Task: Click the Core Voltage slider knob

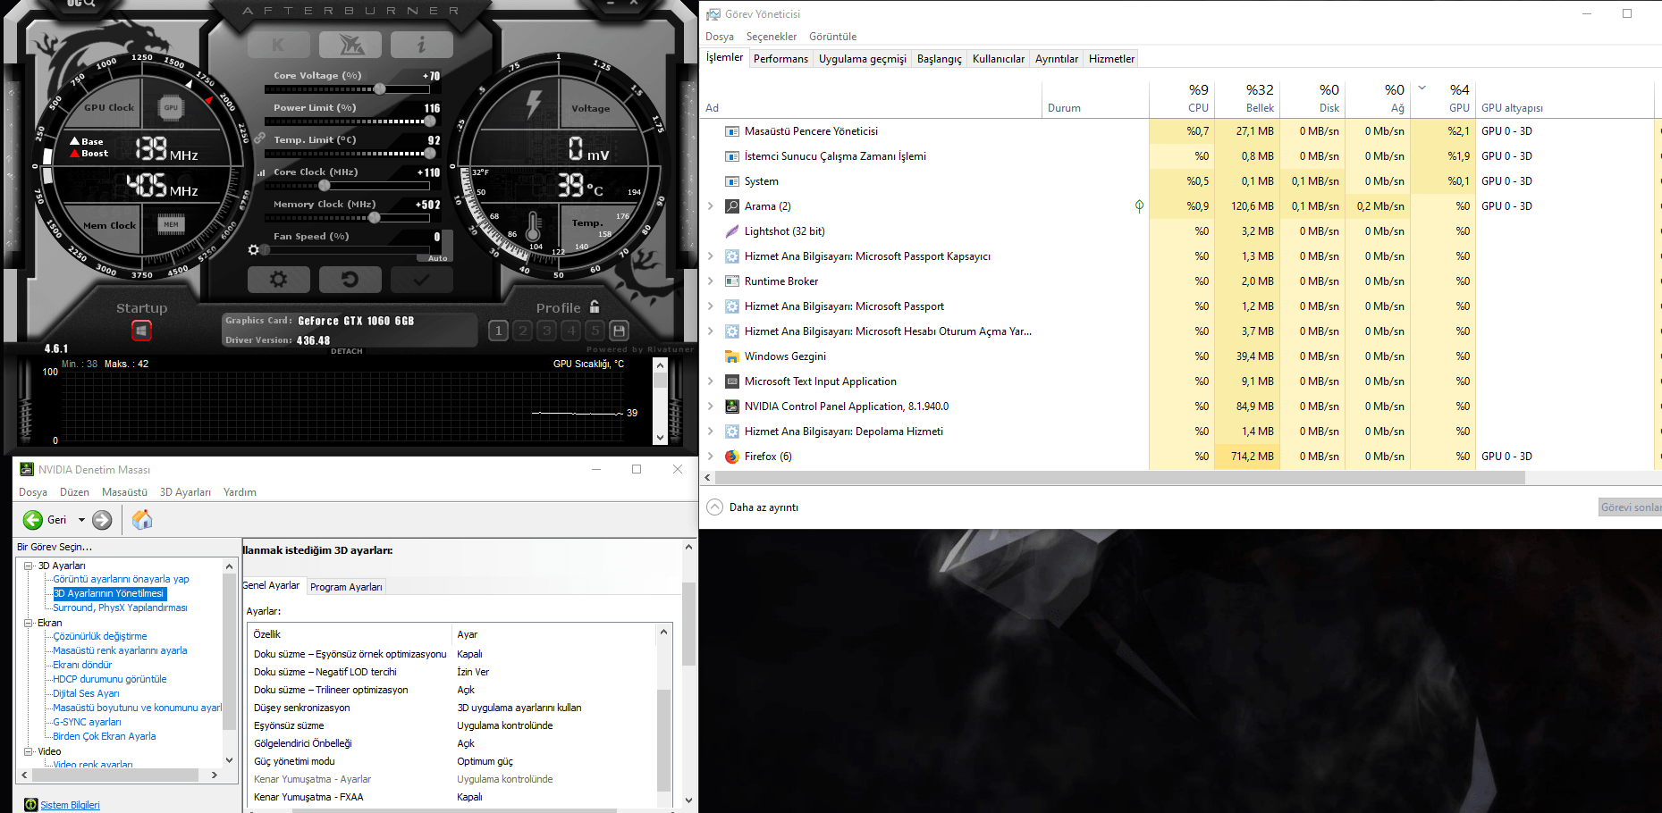Action: pyautogui.click(x=380, y=89)
